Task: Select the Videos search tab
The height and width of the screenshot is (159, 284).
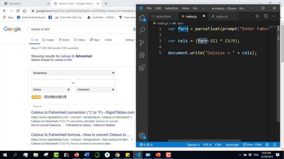Action: pos(79,40)
